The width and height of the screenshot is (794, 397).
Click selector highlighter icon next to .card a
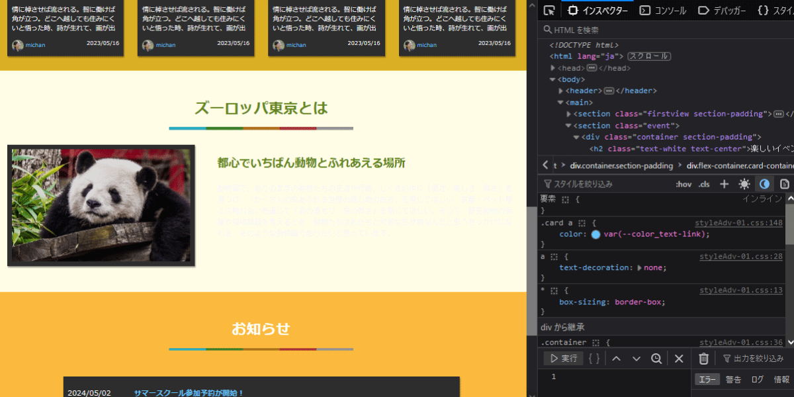(582, 223)
